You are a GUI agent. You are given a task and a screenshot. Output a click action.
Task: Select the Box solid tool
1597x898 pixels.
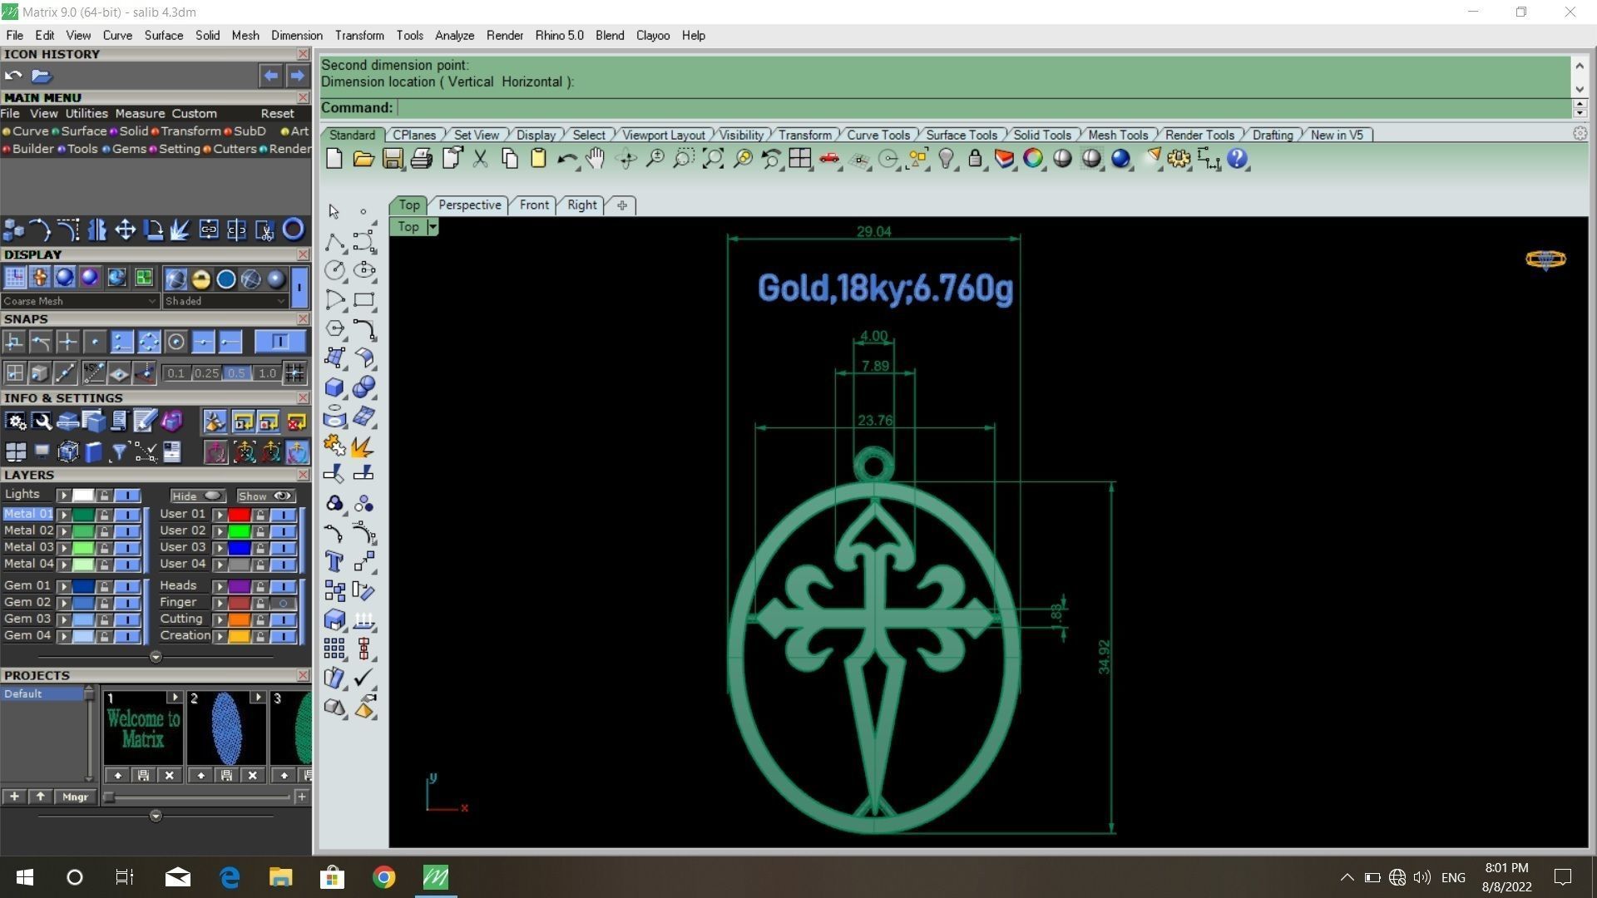(334, 387)
